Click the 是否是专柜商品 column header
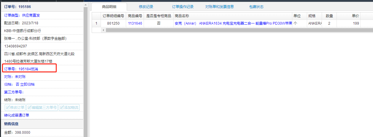The width and height of the screenshot is (373, 137). pos(159,16)
